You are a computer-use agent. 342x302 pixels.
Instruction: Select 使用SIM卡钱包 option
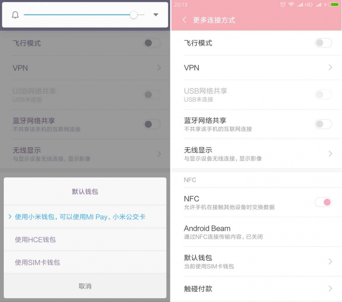point(85,262)
